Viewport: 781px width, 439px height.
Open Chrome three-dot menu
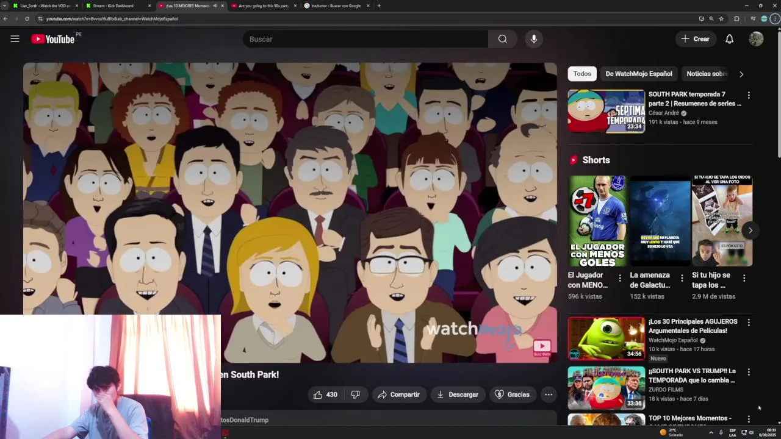(776, 19)
